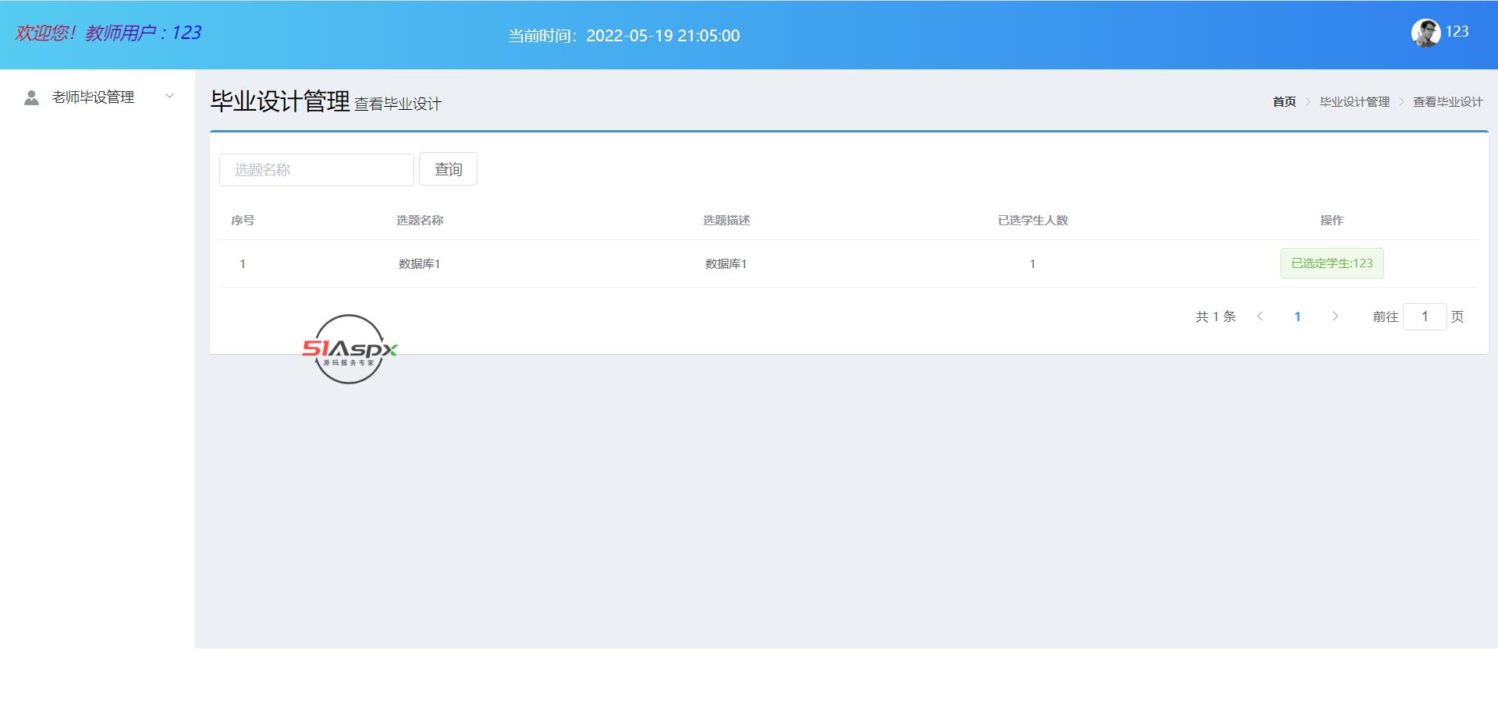Click the user avatar picture in header

[x=1425, y=33]
